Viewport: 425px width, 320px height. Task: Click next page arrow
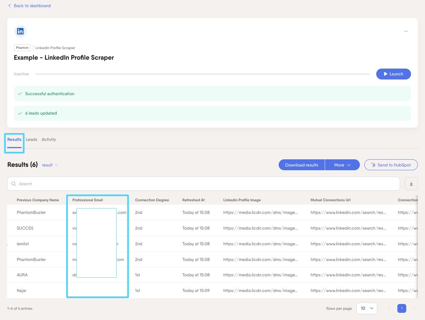point(414,308)
